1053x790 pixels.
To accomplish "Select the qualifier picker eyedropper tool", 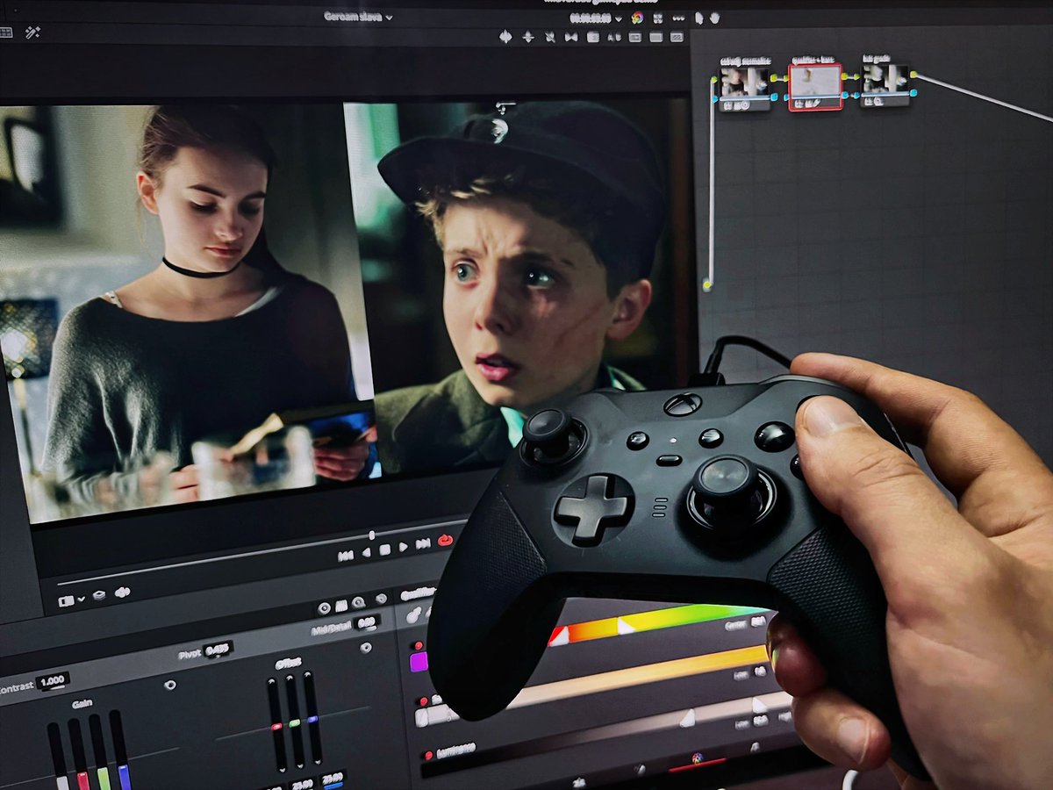I will 413,614.
